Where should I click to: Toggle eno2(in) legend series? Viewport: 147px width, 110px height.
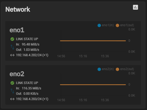coord(105,69)
